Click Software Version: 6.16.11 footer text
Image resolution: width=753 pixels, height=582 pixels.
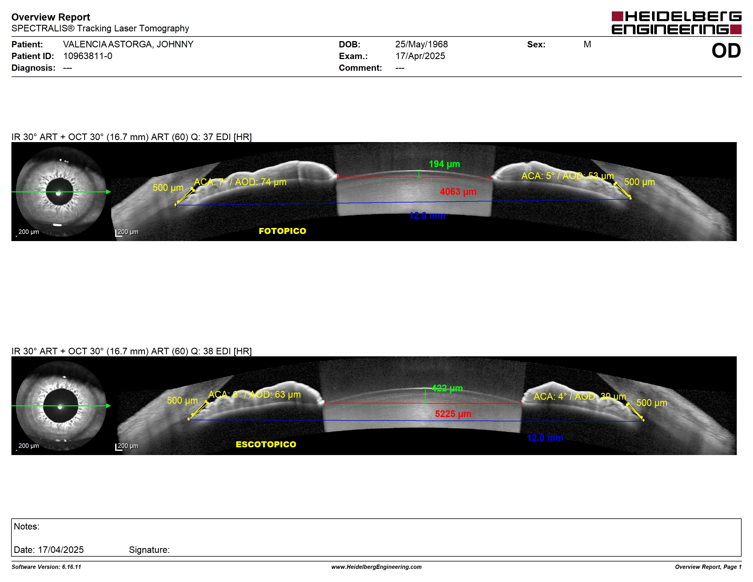click(x=46, y=567)
